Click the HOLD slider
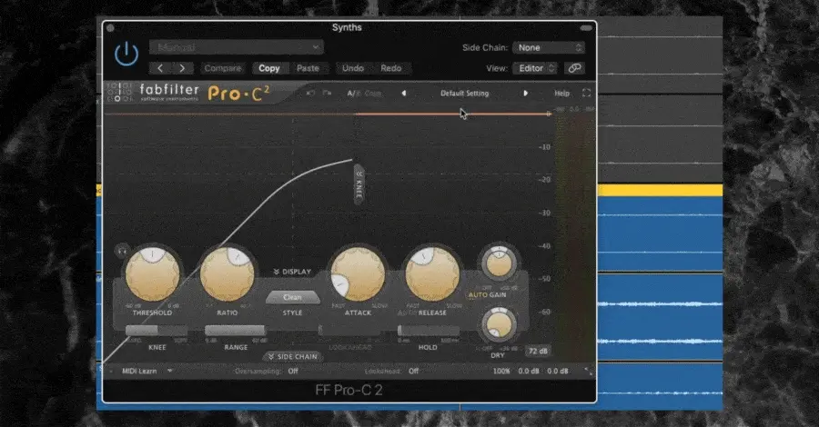The image size is (819, 427). click(429, 330)
